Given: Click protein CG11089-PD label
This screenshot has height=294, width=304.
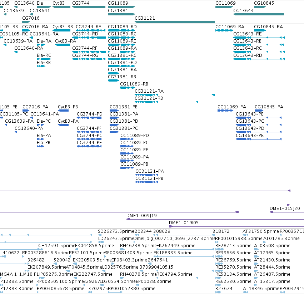Looking at the screenshot, I should [135, 135].
